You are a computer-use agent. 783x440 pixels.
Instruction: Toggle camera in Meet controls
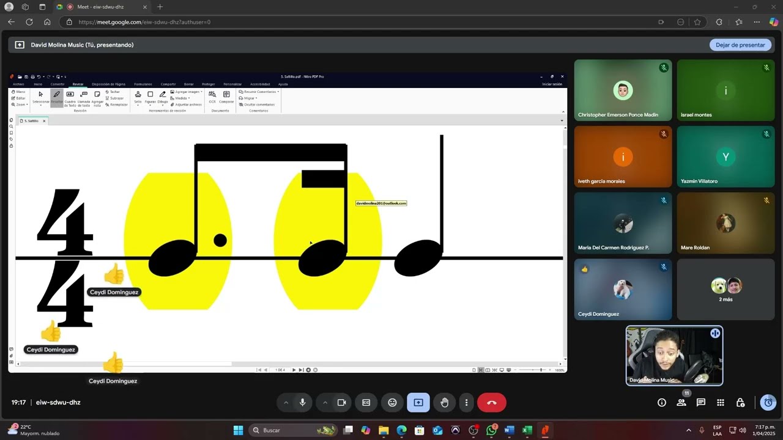(342, 403)
